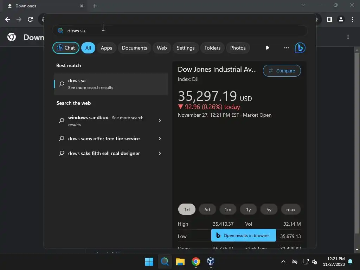Choose the Photos filter
Viewport: 360px width, 270px height.
tap(238, 48)
